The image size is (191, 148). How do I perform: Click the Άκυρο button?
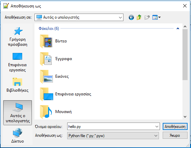click(175, 135)
